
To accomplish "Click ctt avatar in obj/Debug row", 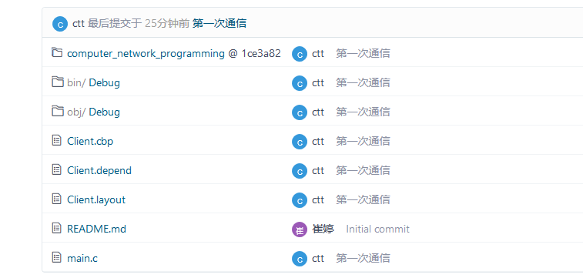I will coord(300,112).
